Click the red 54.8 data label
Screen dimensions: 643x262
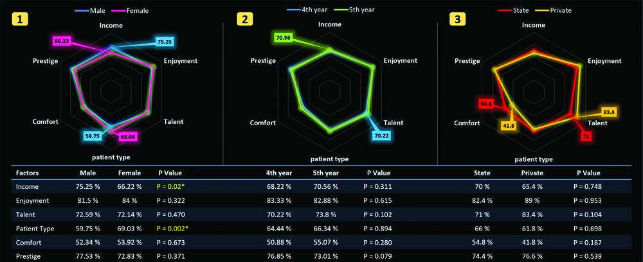[x=486, y=103]
